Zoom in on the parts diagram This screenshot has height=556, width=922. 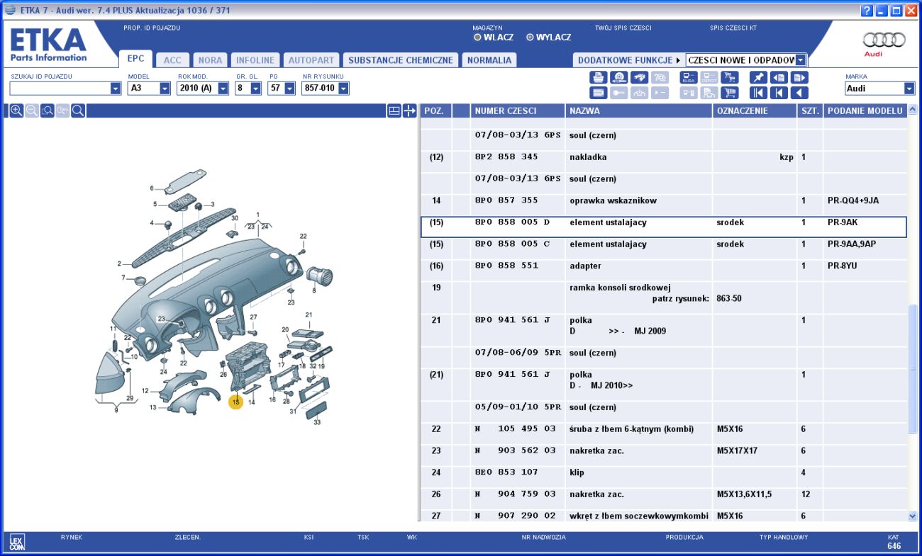16,110
